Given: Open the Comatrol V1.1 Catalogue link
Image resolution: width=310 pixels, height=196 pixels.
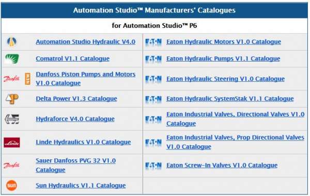Looking at the screenshot, I should click(x=72, y=58).
